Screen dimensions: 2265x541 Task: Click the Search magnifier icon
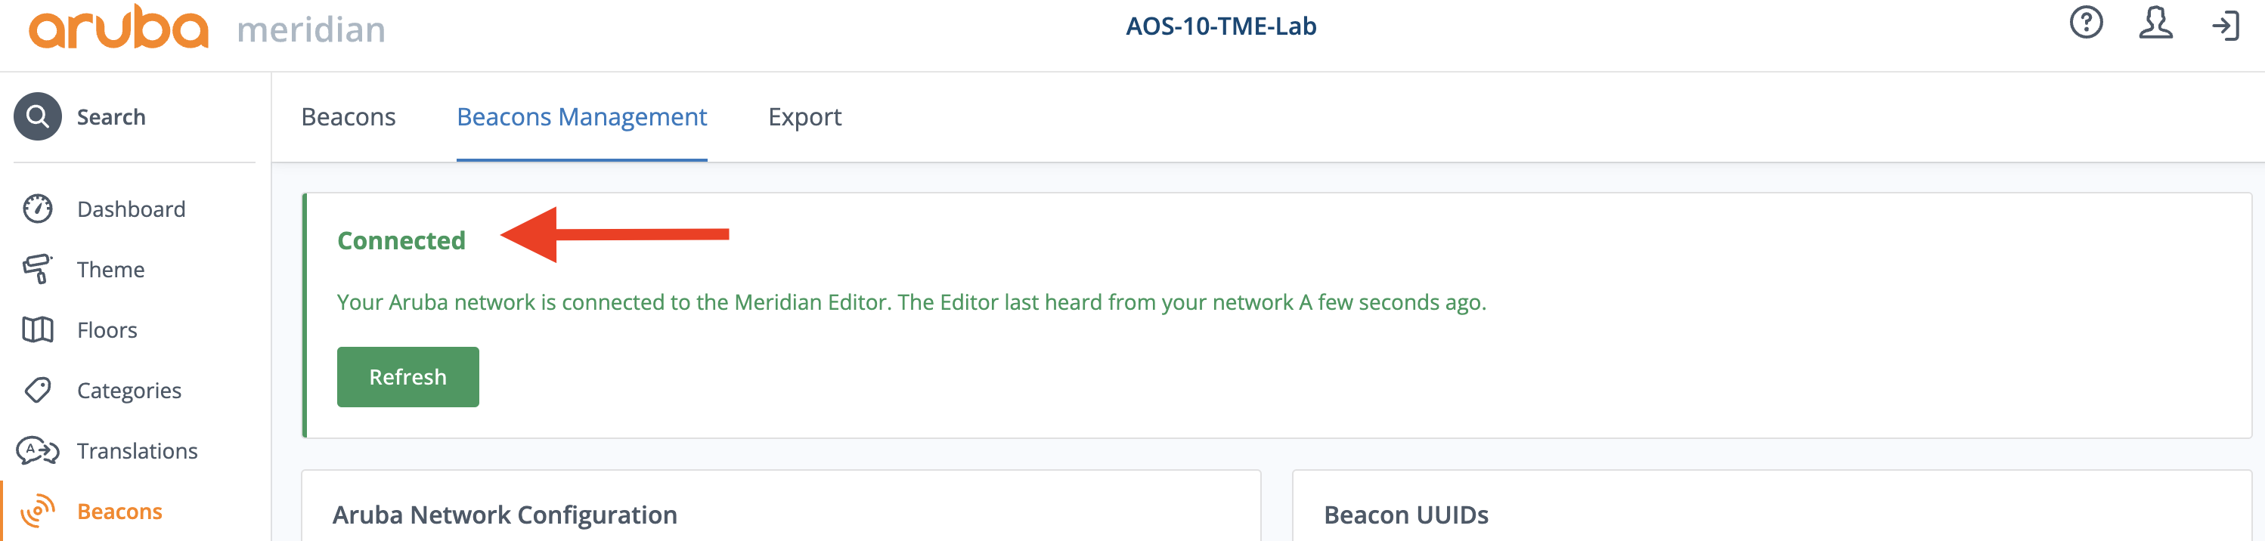pyautogui.click(x=38, y=117)
